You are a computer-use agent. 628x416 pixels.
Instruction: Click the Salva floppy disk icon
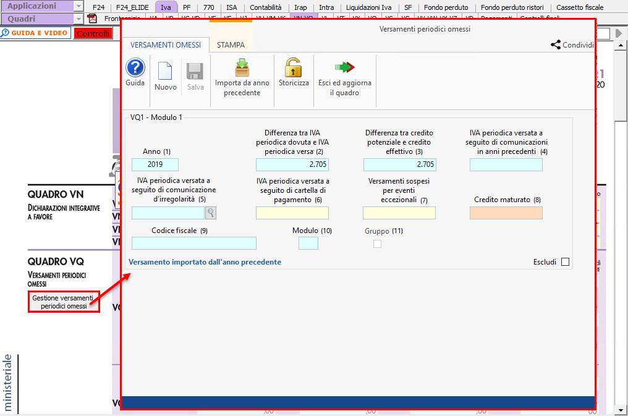pyautogui.click(x=195, y=72)
